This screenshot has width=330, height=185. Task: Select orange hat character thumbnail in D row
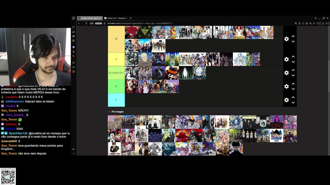[172, 73]
